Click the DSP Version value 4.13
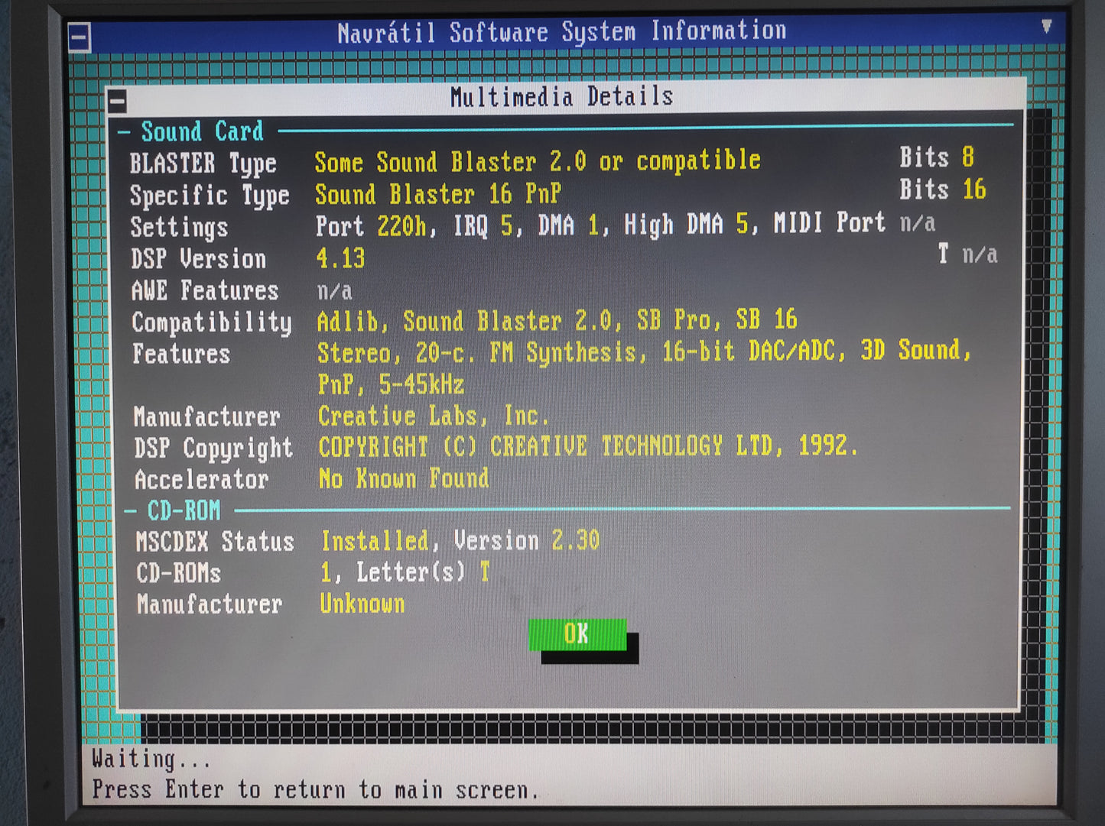1105x826 pixels. tap(341, 258)
